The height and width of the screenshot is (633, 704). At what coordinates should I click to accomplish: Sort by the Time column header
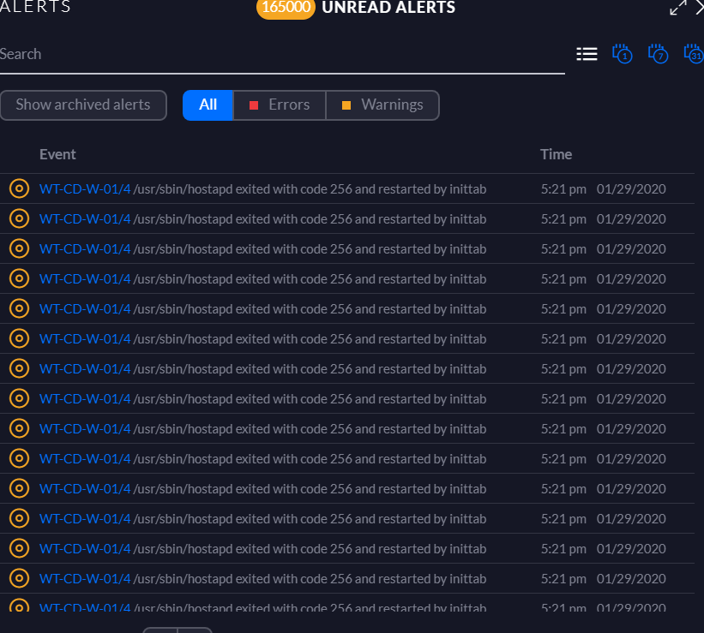(556, 154)
